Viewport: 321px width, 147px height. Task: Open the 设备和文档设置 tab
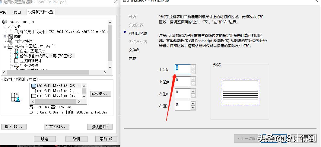coord(41,12)
